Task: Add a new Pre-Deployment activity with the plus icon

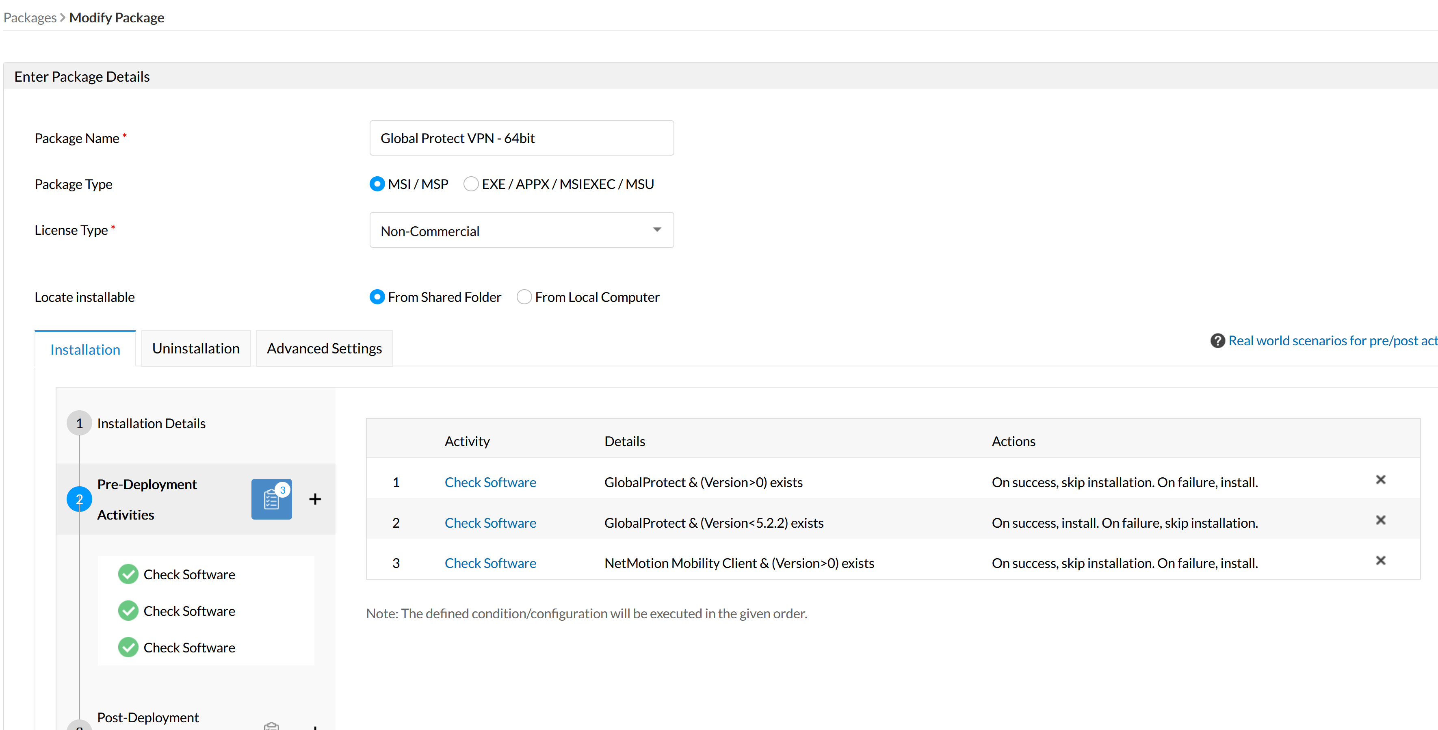Action: [315, 499]
